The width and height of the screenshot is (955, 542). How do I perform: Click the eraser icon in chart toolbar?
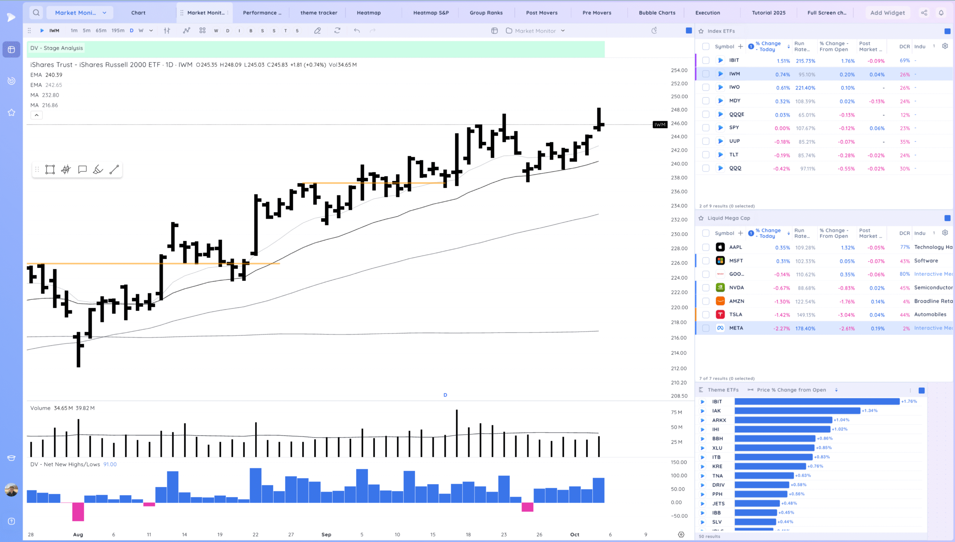[317, 31]
